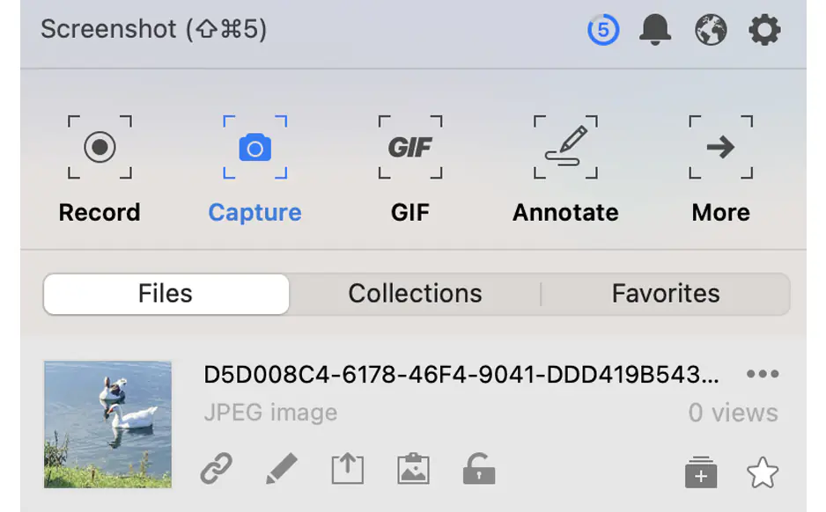Edit the file with pencil icon
The height and width of the screenshot is (512, 826).
[x=282, y=470]
